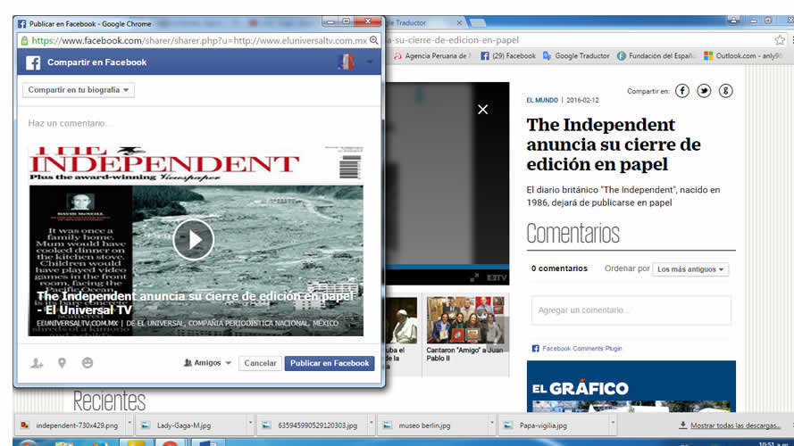Click 'Agregar un comentario' field
The image size is (794, 446).
click(x=631, y=310)
